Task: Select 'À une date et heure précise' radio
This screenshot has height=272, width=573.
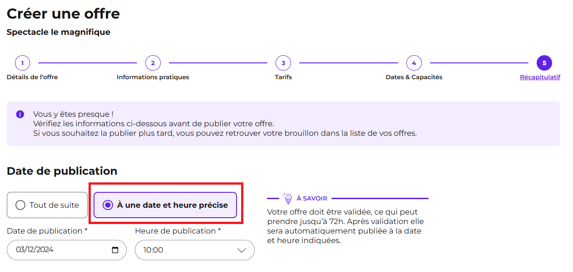Action: pos(165,205)
